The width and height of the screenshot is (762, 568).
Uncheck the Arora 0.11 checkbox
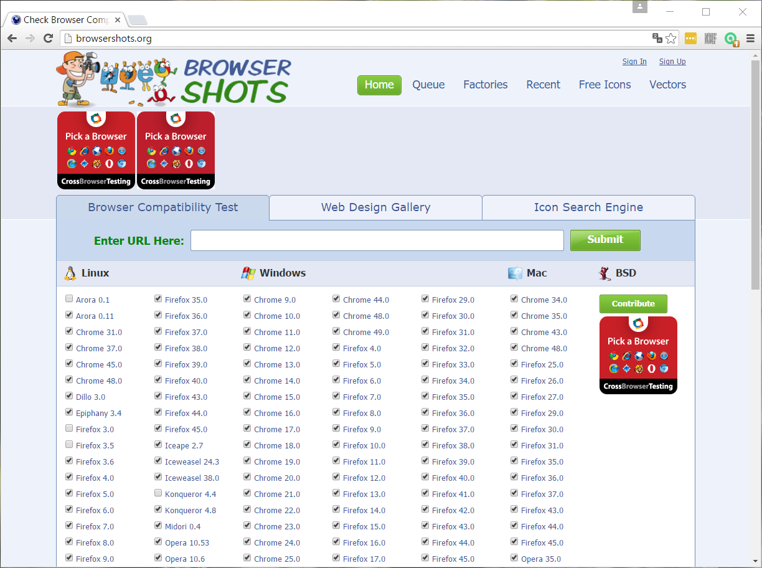click(x=69, y=315)
